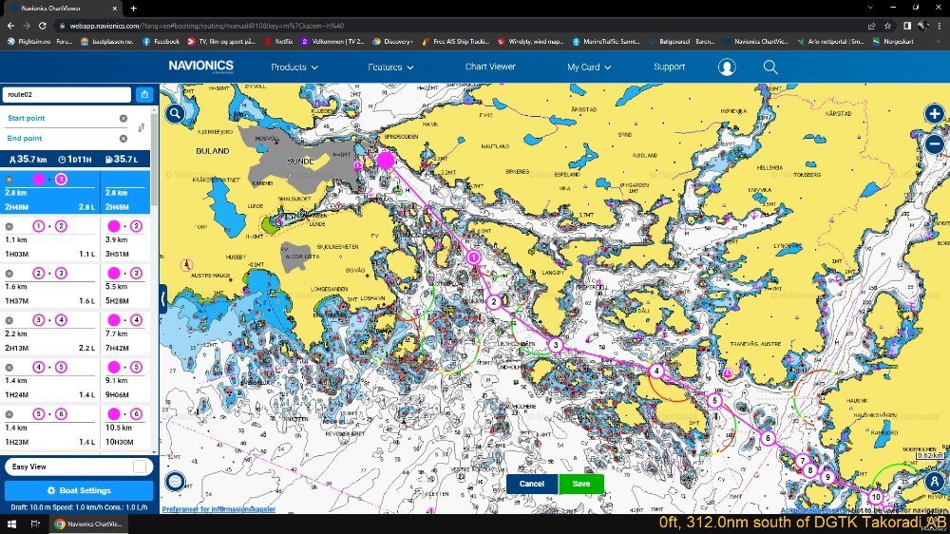Open the user account icon
The width and height of the screenshot is (950, 534).
pos(727,67)
